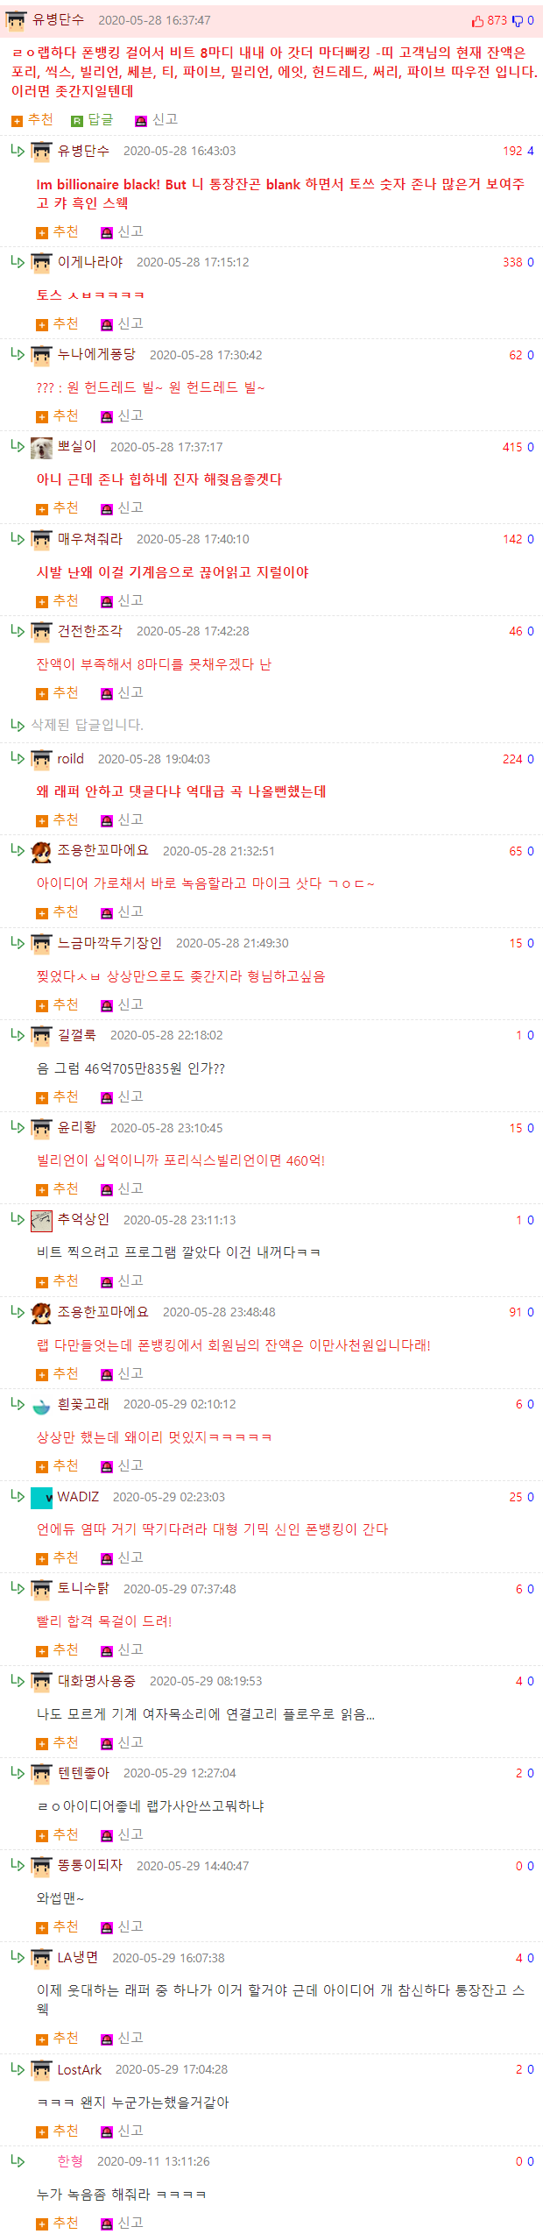Click 추천 plus icon under 이게나라야's comment

point(42,325)
